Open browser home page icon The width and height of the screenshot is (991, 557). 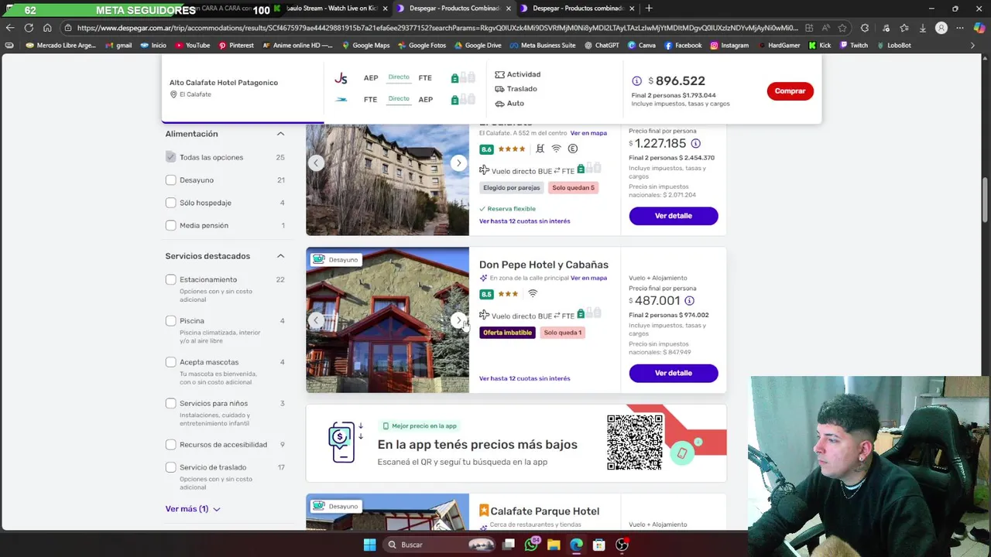[47, 28]
